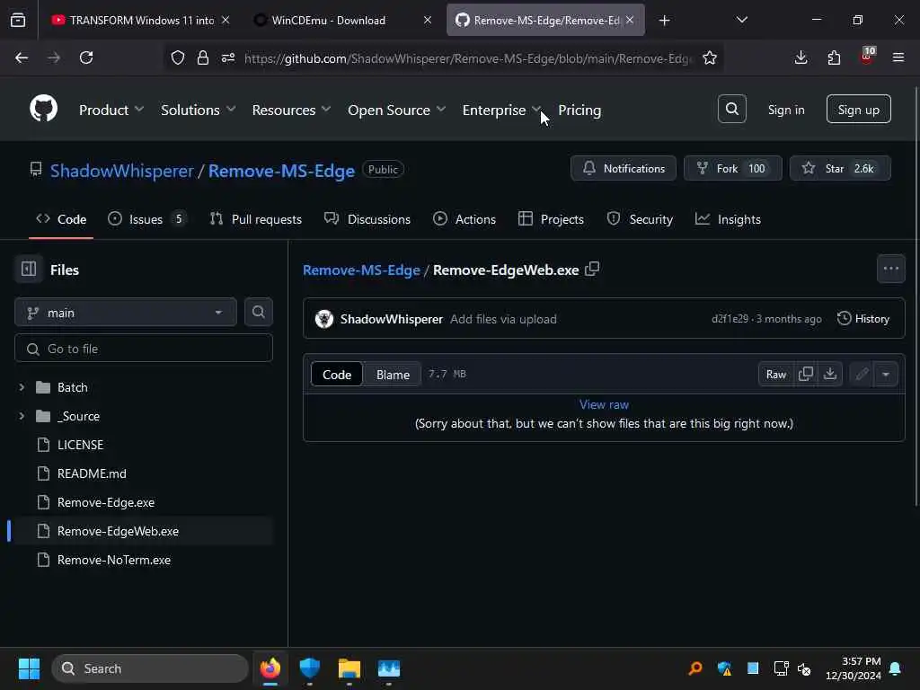Open File Explorer from taskbar

point(349,668)
